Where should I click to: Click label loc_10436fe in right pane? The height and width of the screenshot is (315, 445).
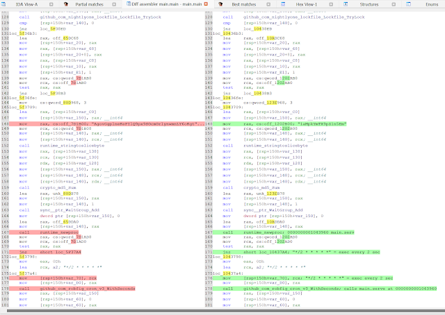(228, 98)
